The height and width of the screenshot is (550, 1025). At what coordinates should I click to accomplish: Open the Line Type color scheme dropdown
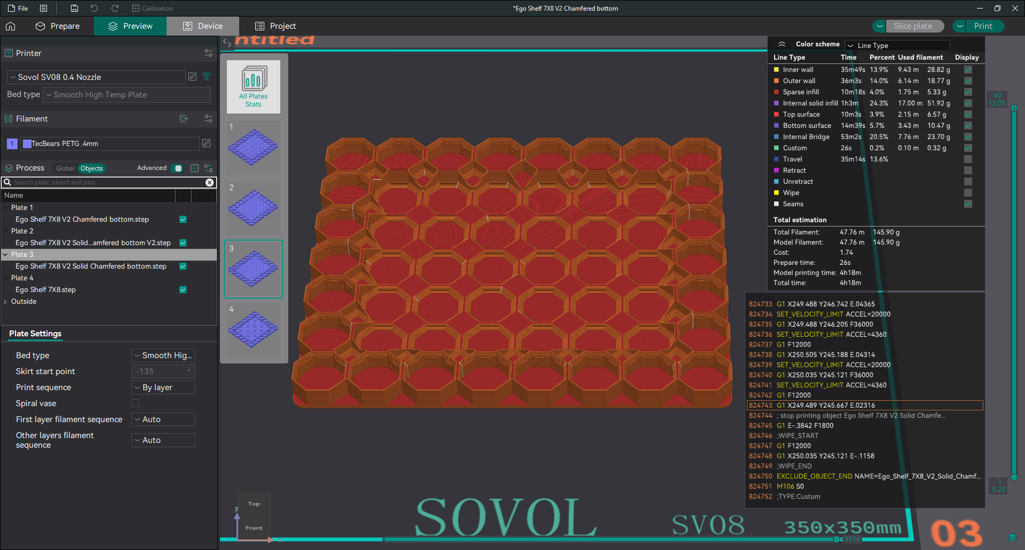[x=897, y=46]
